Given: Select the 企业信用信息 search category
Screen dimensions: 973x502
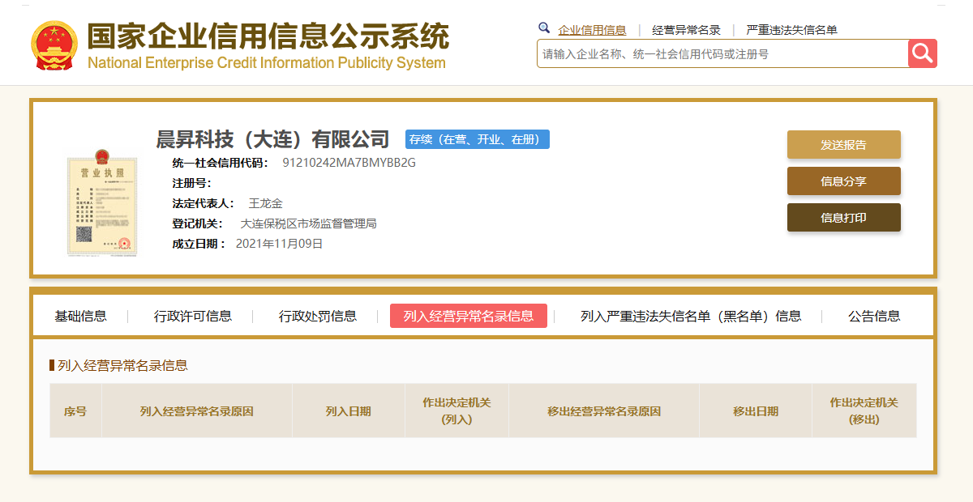Looking at the screenshot, I should 592,30.
